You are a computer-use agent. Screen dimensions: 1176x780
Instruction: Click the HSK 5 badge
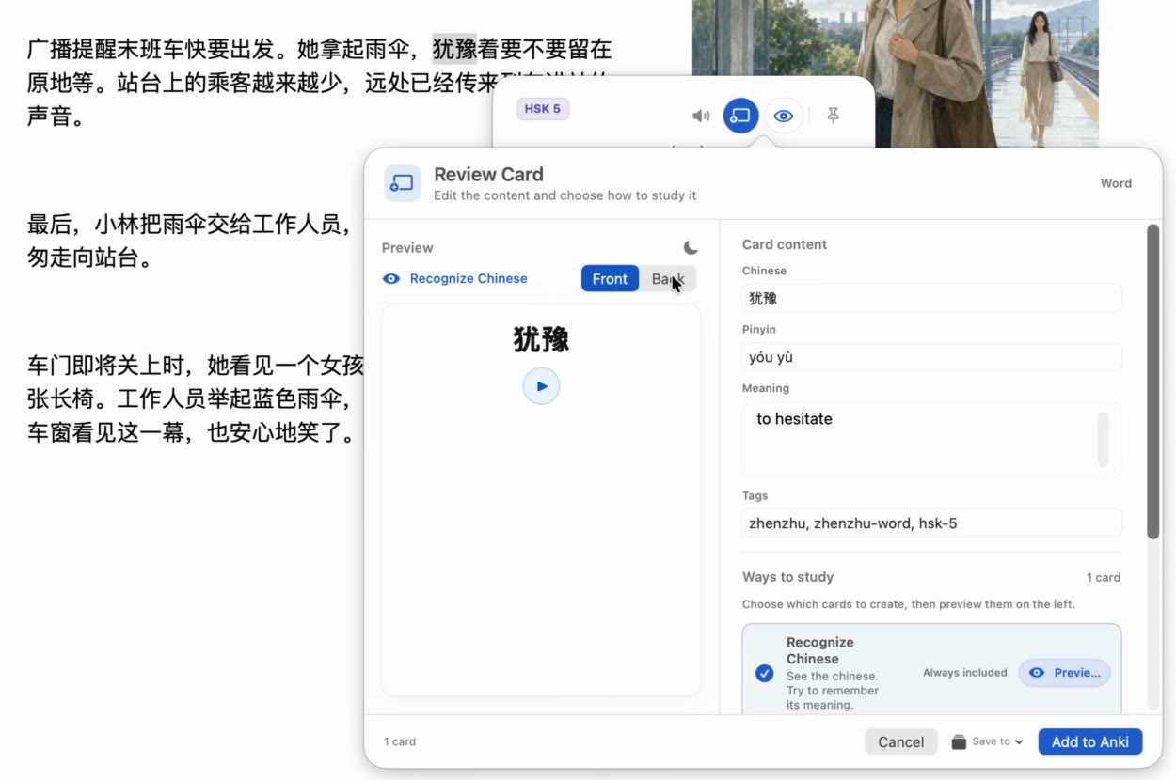tap(543, 109)
